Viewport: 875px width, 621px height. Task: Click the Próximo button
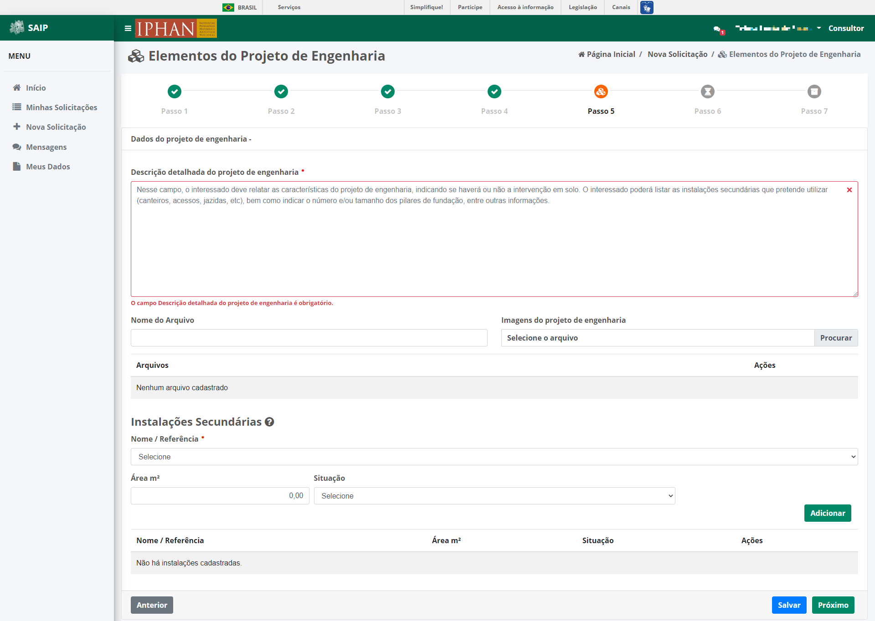(x=833, y=605)
